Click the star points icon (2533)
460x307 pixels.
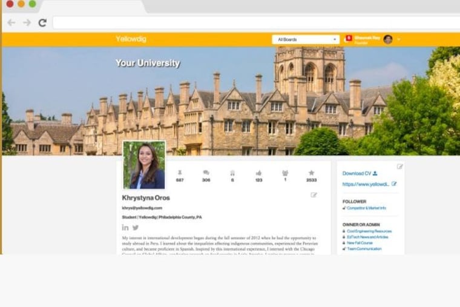coord(311,173)
